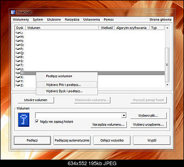The height and width of the screenshot is (167, 184).
Task: Choose 'Podłącz wolumen' from context menu
Action: click(67, 76)
